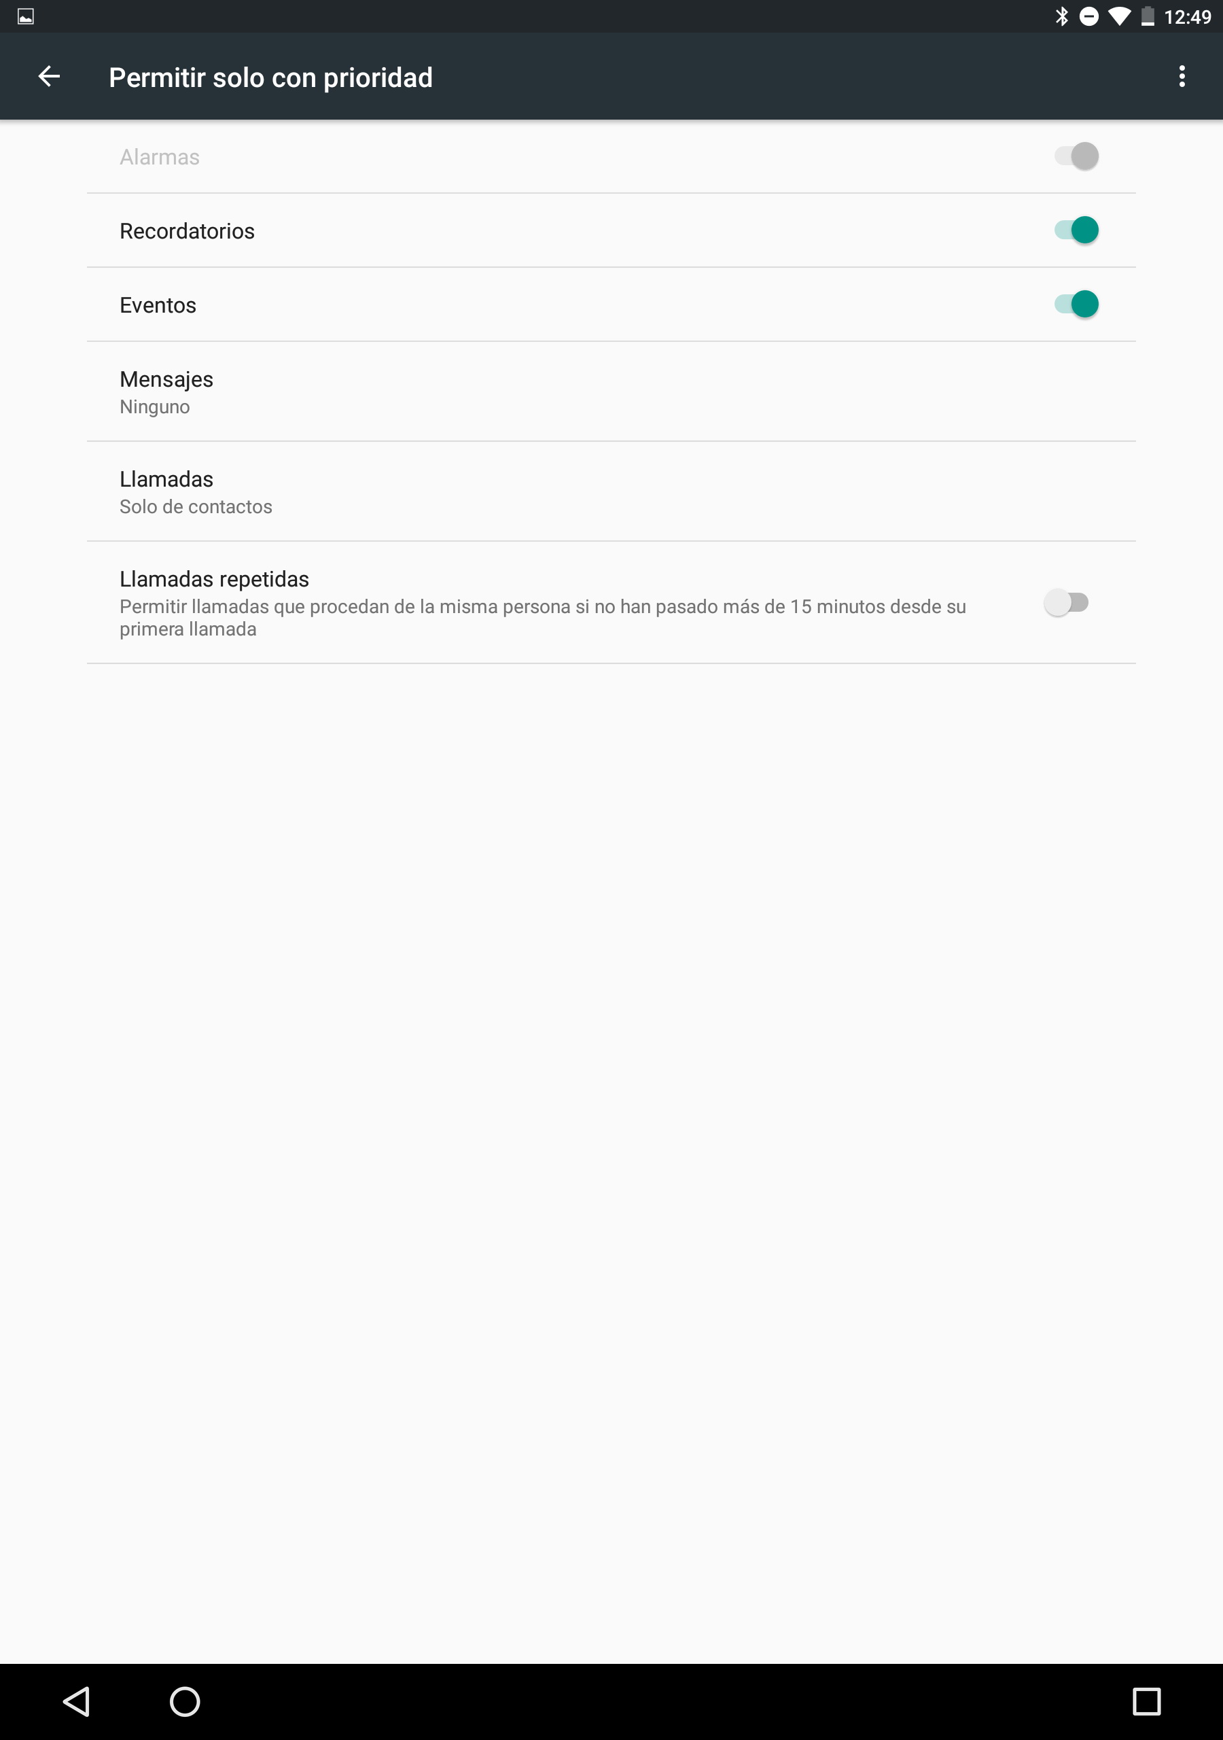Open Mensajes options showing Ninguno
Image resolution: width=1223 pixels, height=1740 pixels.
pos(611,391)
